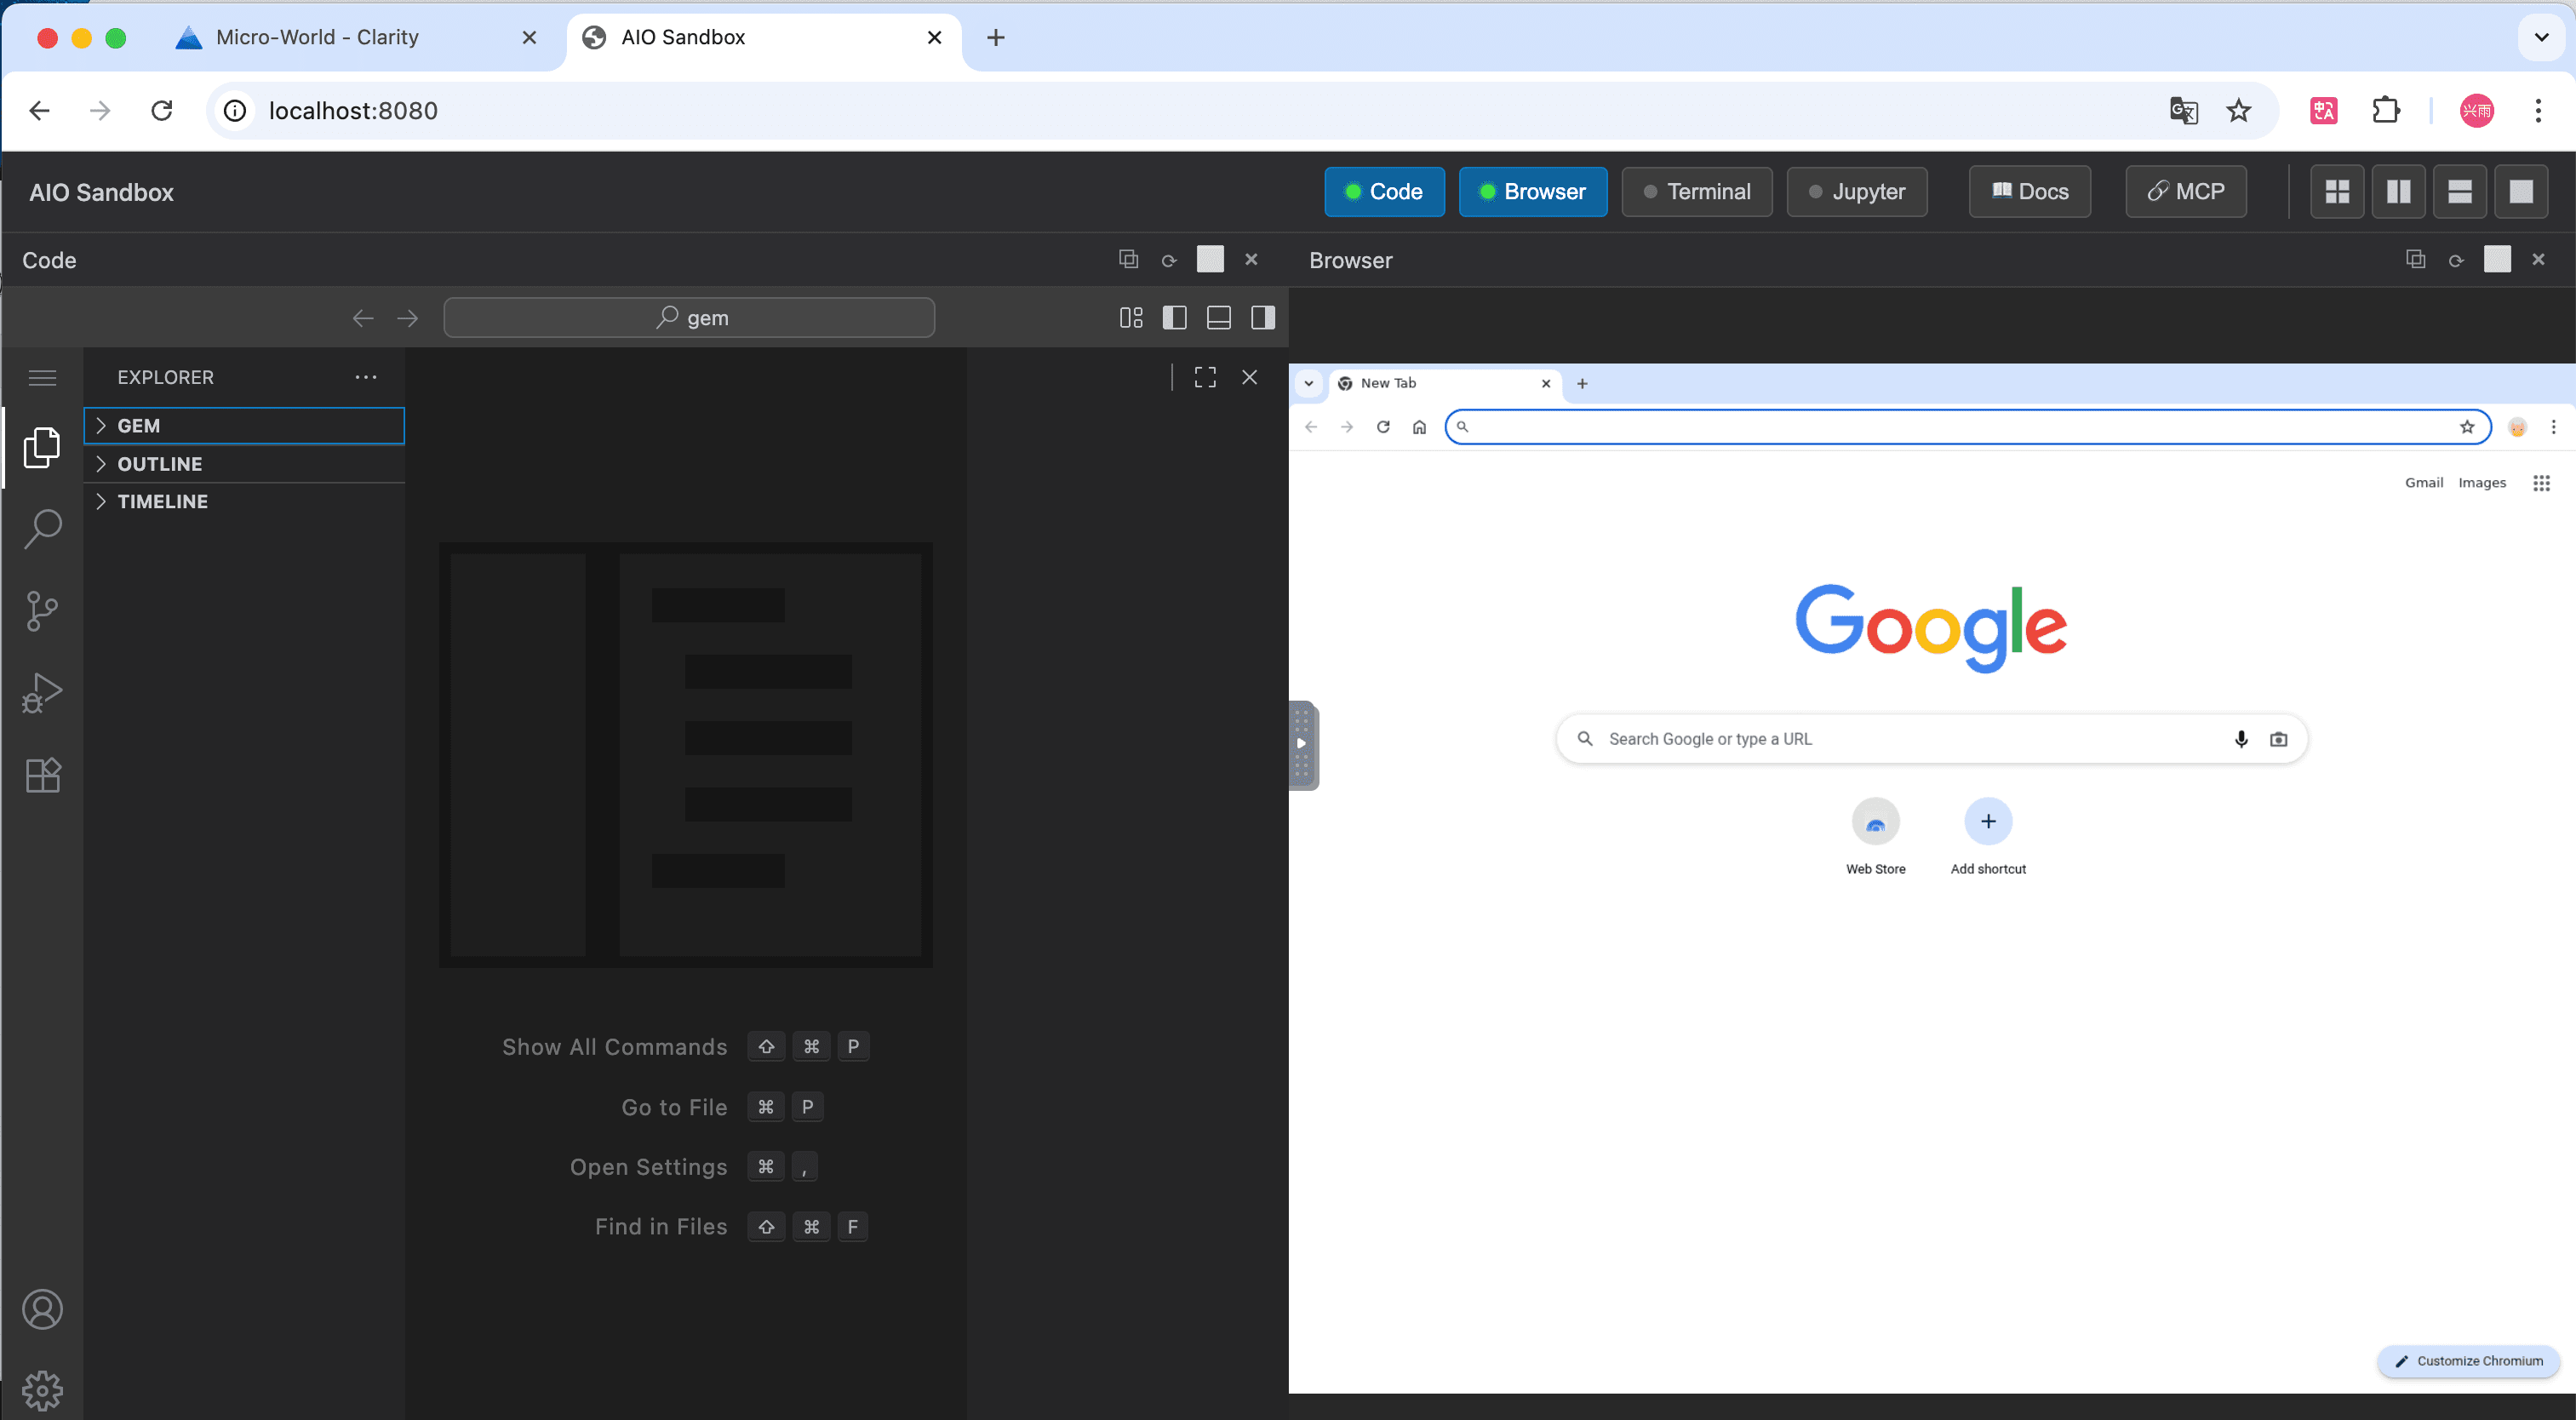Viewport: 2576px width, 1420px height.
Task: Open Run and Debug view icon
Action: pyautogui.click(x=42, y=692)
